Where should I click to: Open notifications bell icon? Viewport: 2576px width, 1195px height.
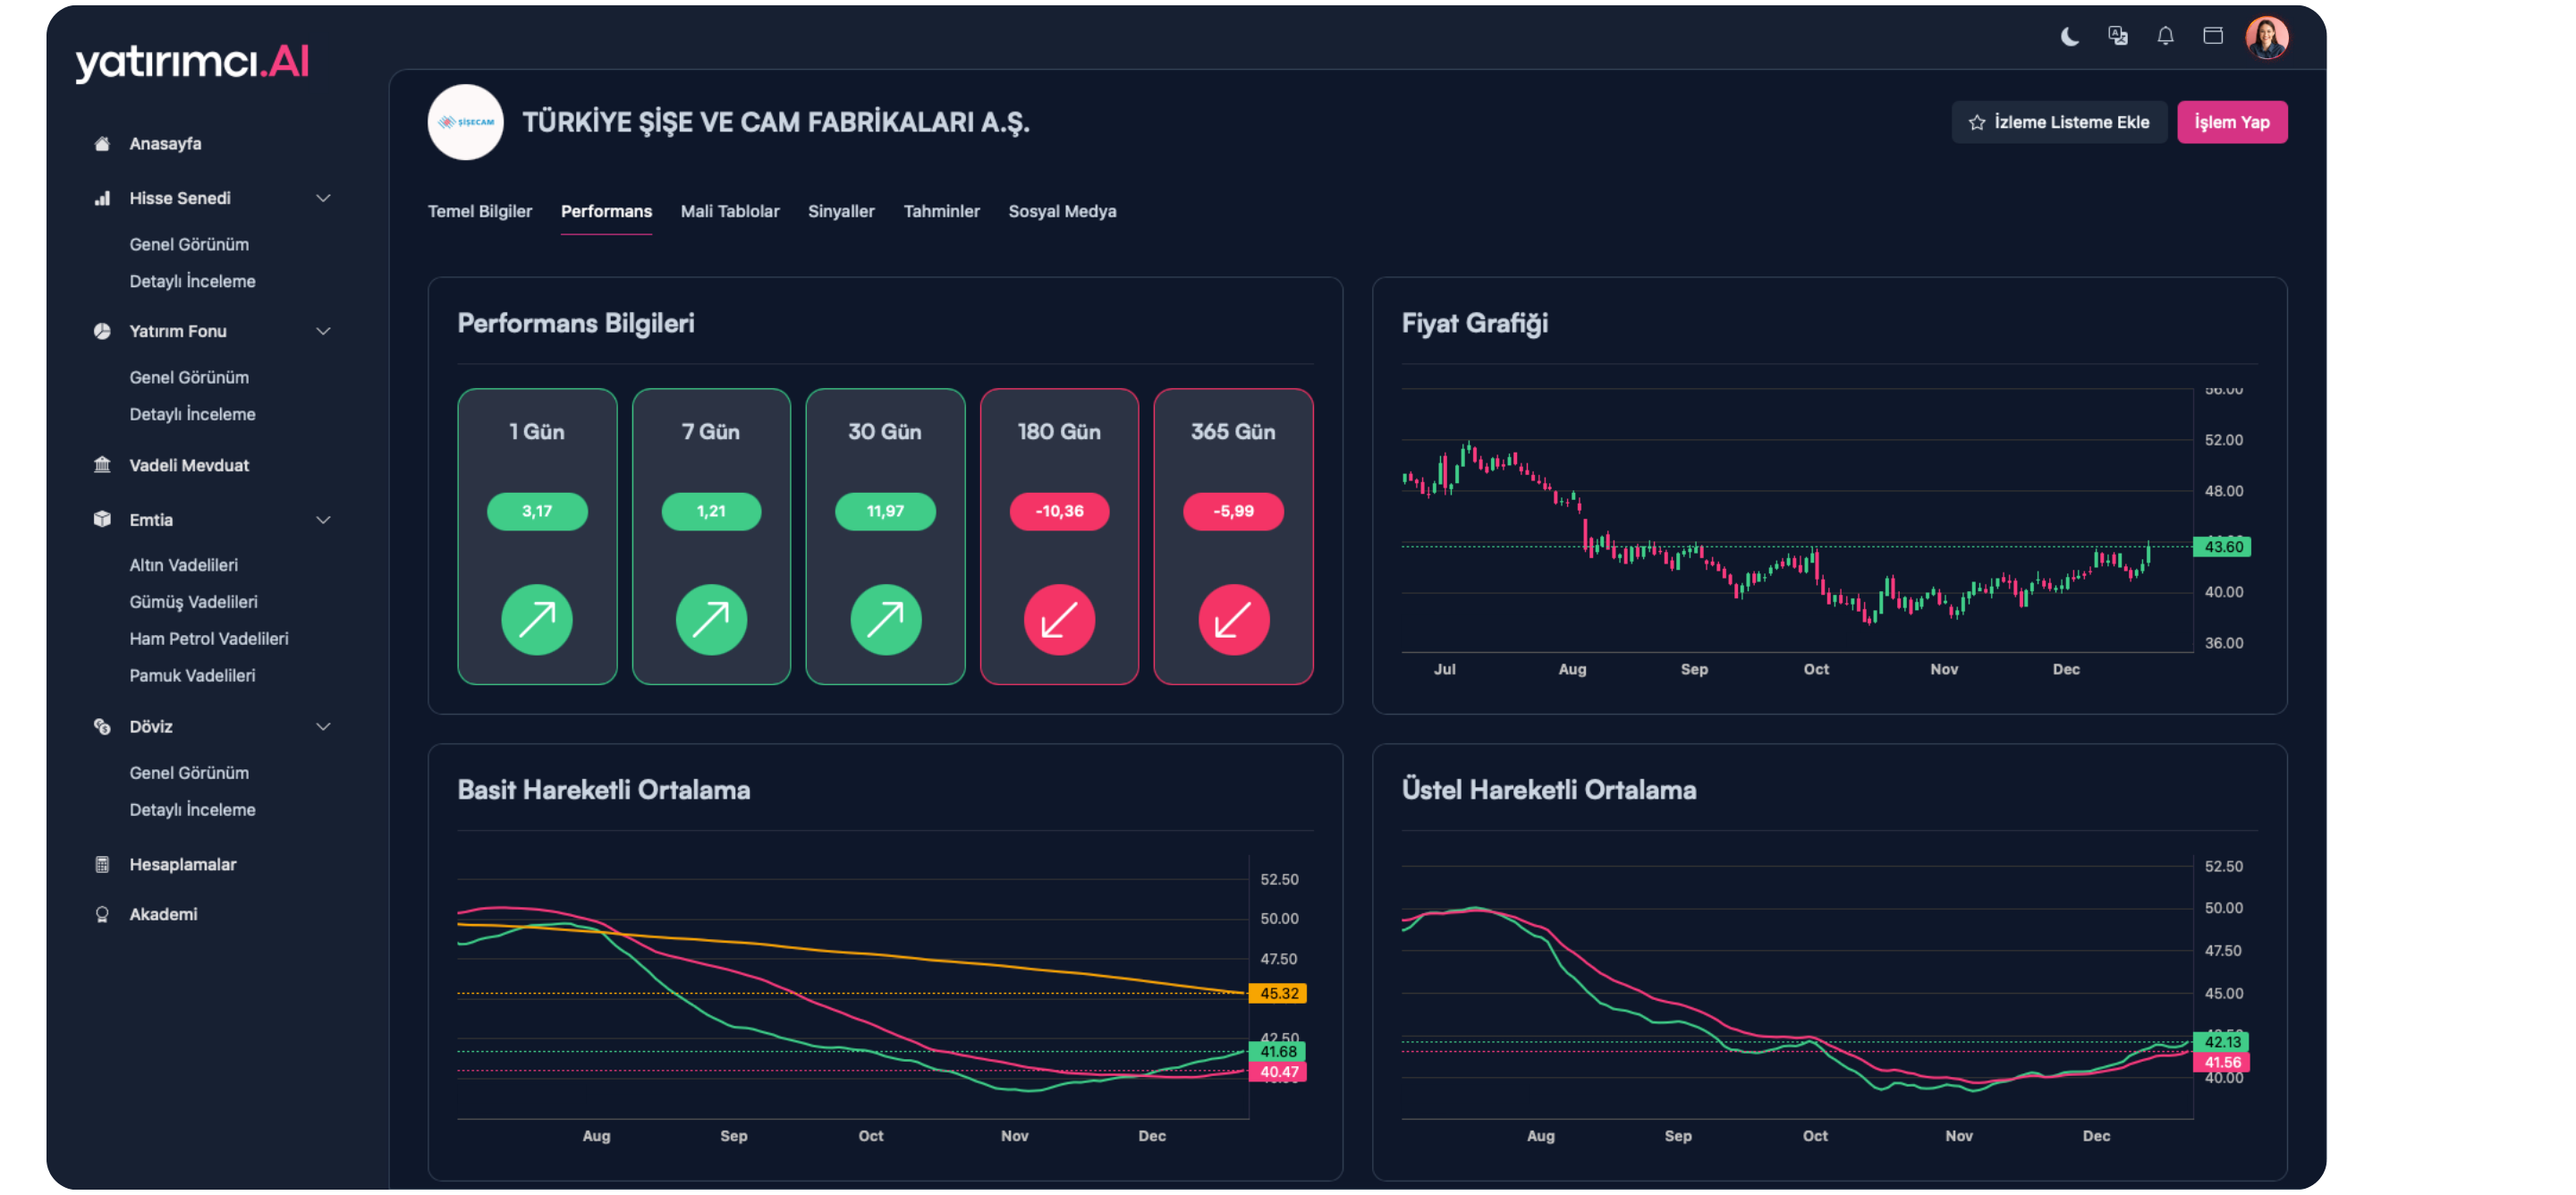(2165, 36)
